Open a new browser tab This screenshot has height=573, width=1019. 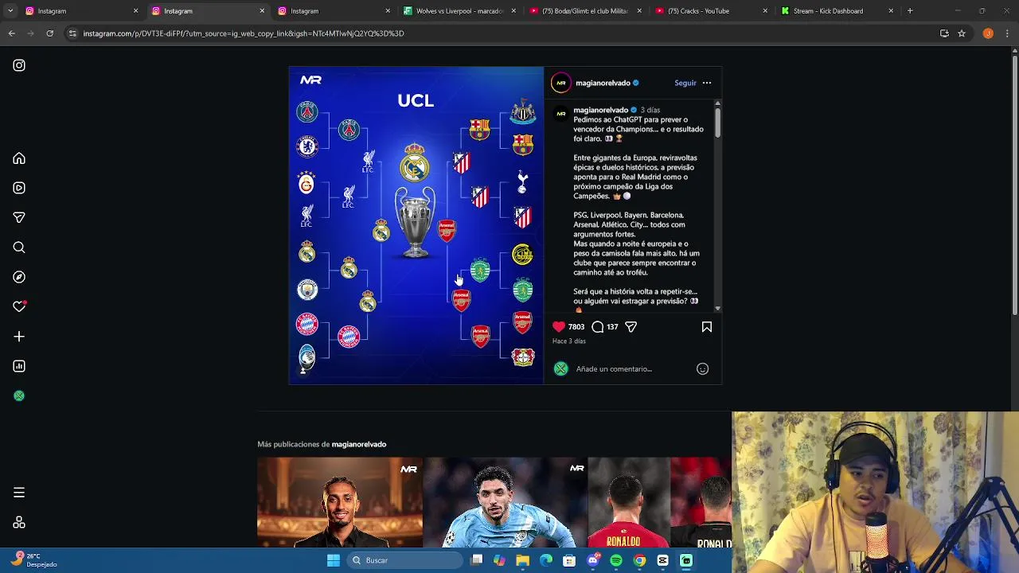910,11
